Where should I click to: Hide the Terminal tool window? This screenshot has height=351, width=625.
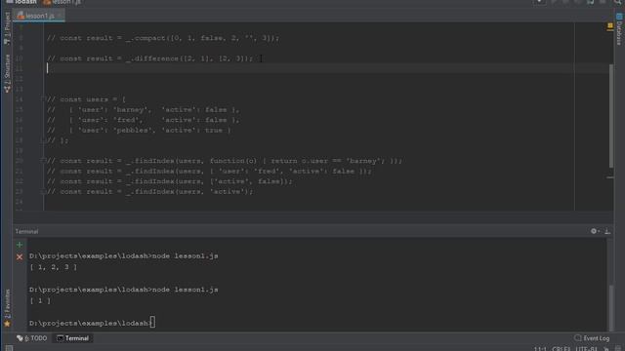pos(607,231)
